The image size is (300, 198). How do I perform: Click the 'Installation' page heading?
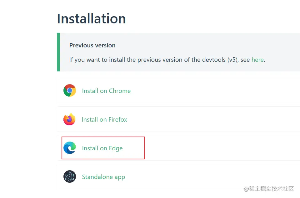91,19
